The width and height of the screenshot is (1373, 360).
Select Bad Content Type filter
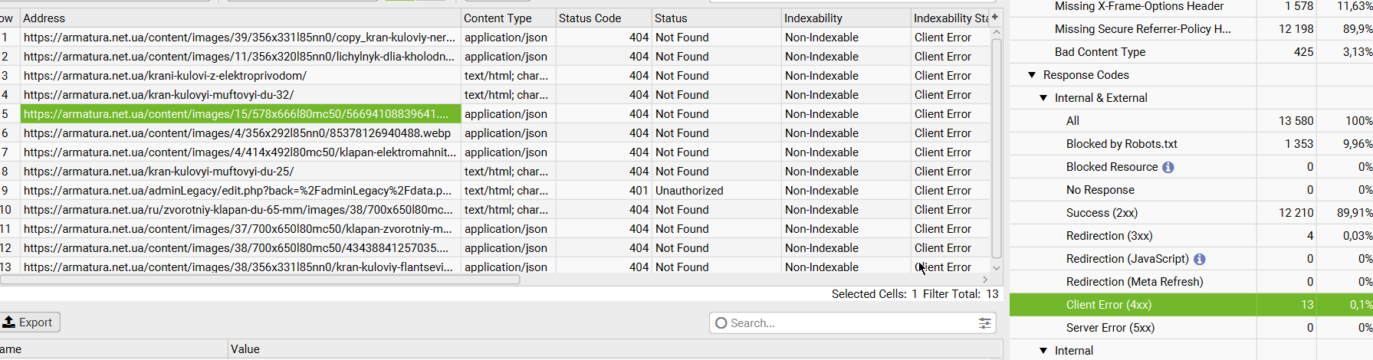pos(1100,52)
